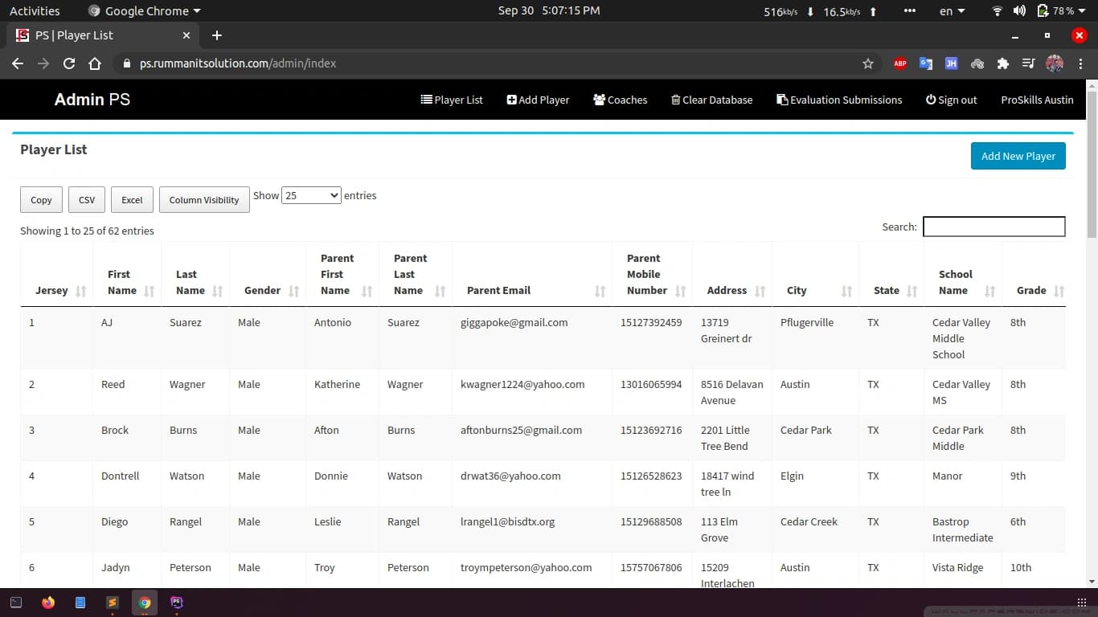The width and height of the screenshot is (1098, 617).
Task: Open a new browser tab
Action: tap(217, 35)
